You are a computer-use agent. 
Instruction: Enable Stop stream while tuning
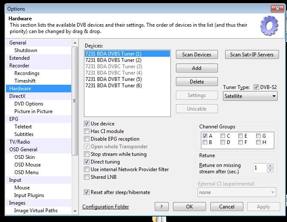click(87, 154)
